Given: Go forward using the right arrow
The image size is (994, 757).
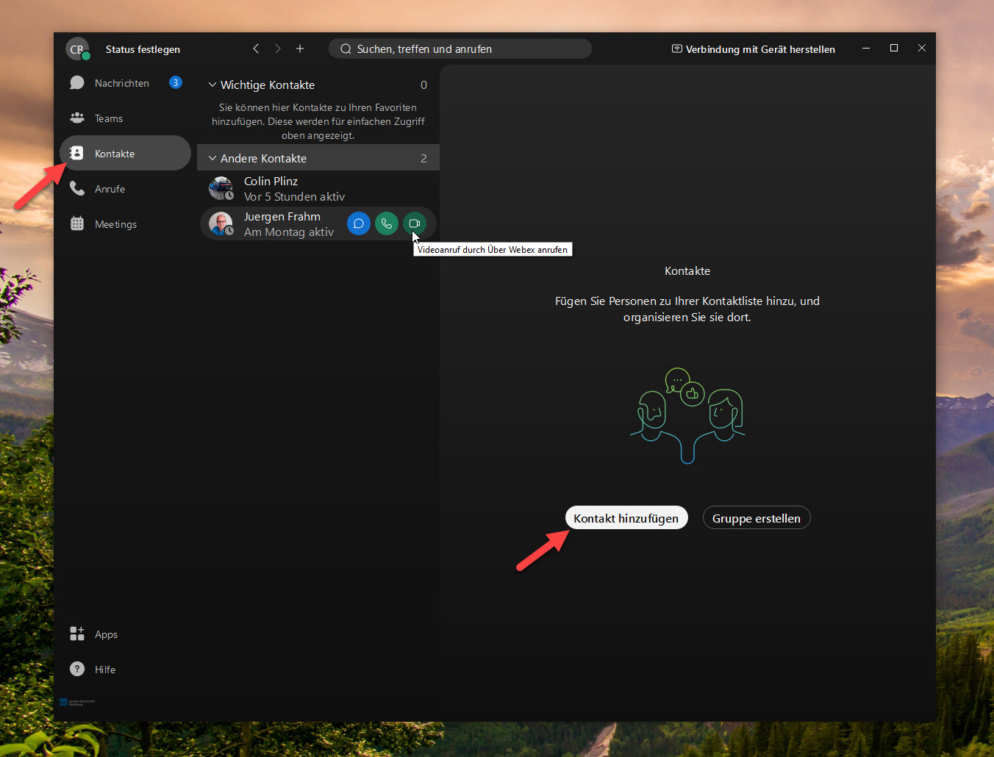Looking at the screenshot, I should [278, 49].
